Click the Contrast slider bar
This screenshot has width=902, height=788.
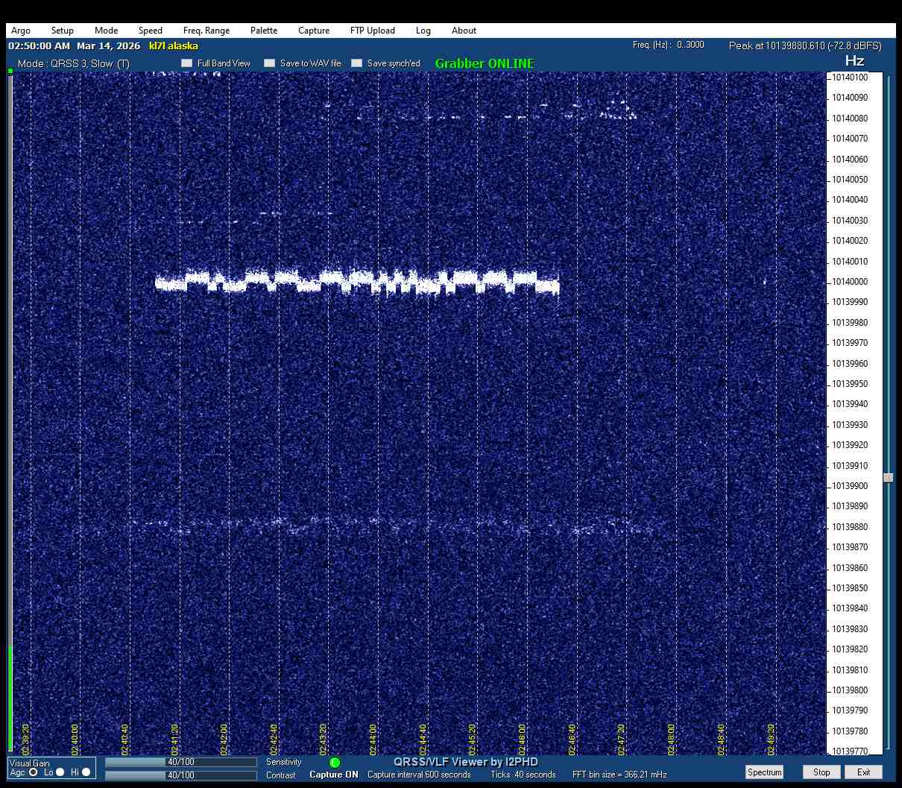tap(180, 775)
